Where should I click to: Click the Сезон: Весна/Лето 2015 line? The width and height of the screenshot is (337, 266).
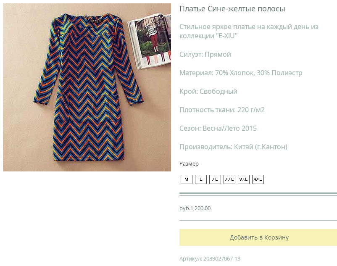coord(218,128)
